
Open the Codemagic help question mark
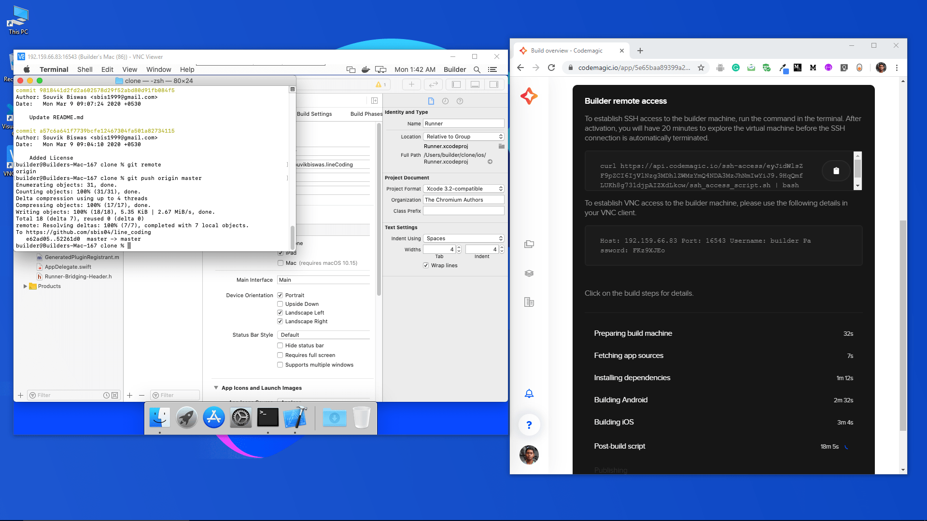coord(529,425)
